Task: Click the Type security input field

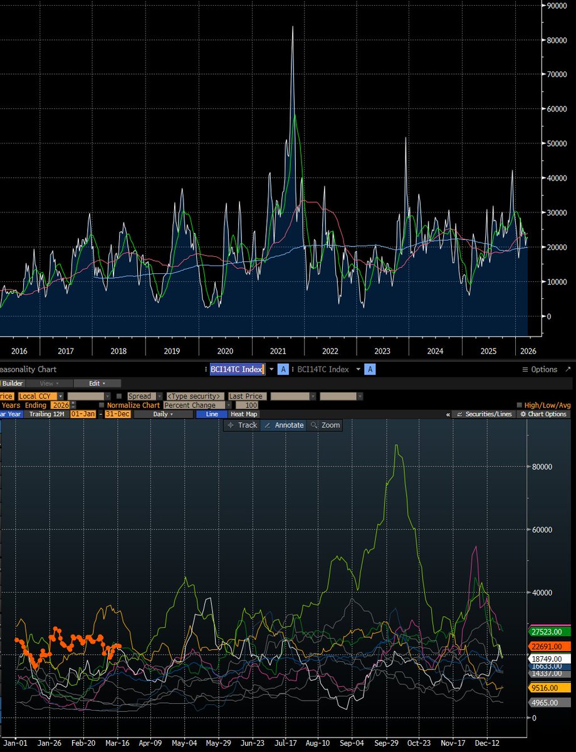Action: tap(195, 396)
